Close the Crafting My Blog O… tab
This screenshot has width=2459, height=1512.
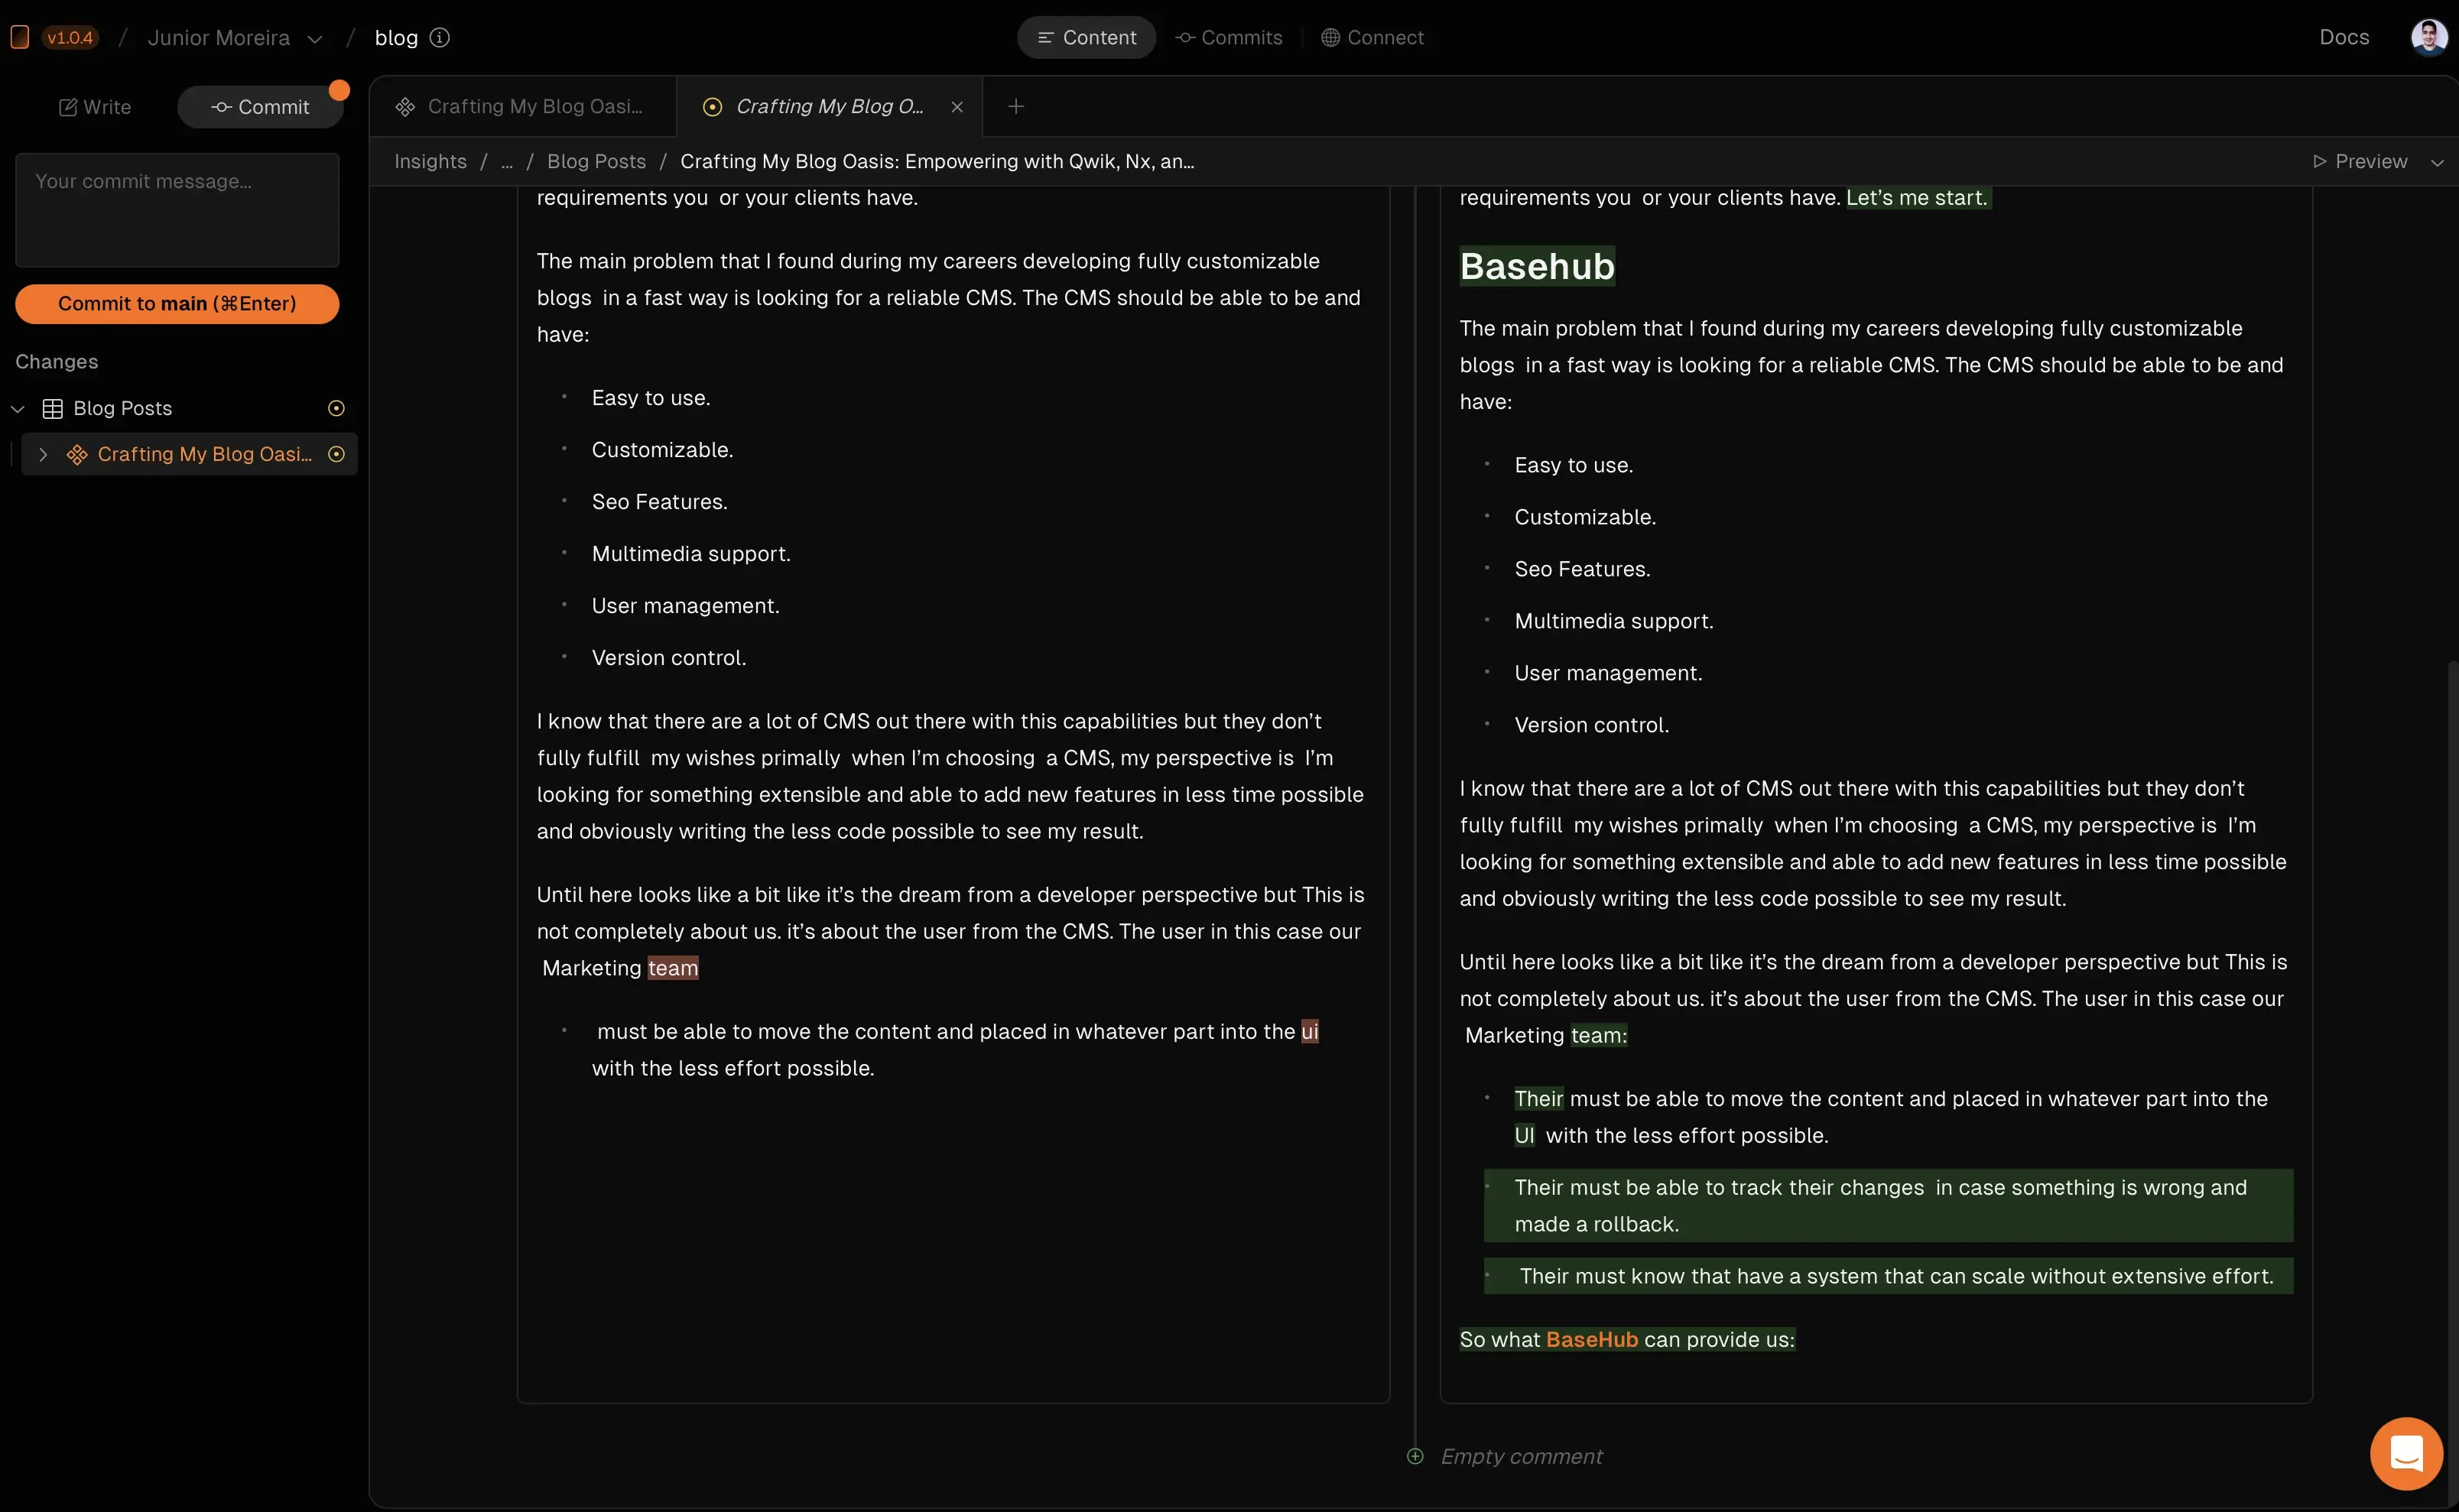957,106
